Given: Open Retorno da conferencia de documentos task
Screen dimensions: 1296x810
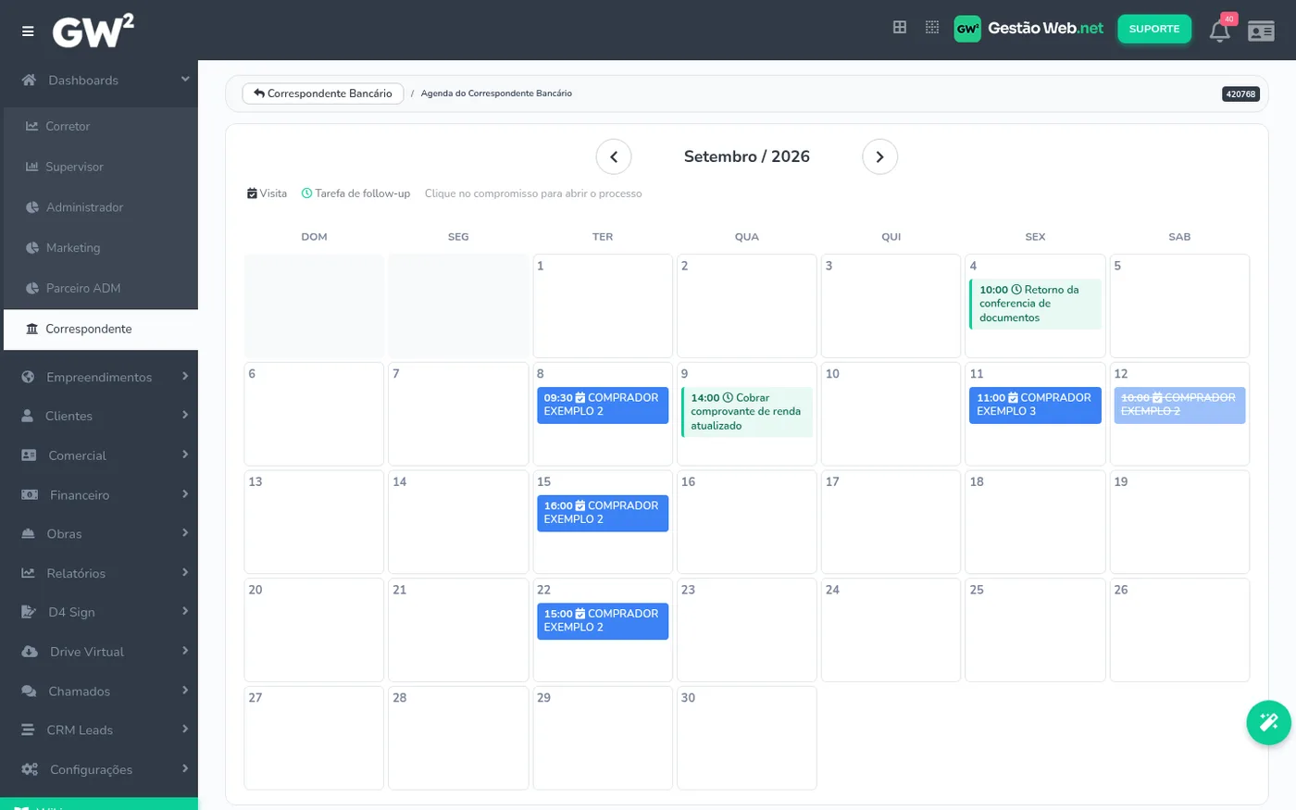Looking at the screenshot, I should click(1035, 304).
